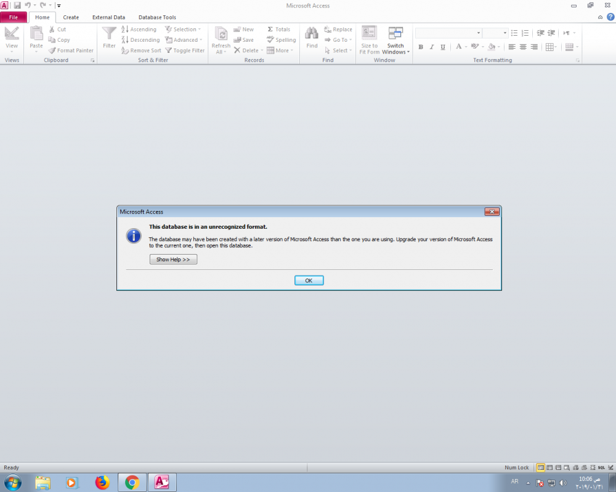Click the text highlight color button
This screenshot has height=492, width=616.
point(475,47)
